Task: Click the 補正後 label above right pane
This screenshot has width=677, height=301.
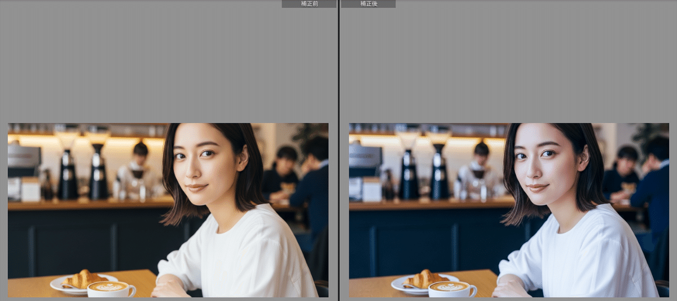Action: coord(368,4)
